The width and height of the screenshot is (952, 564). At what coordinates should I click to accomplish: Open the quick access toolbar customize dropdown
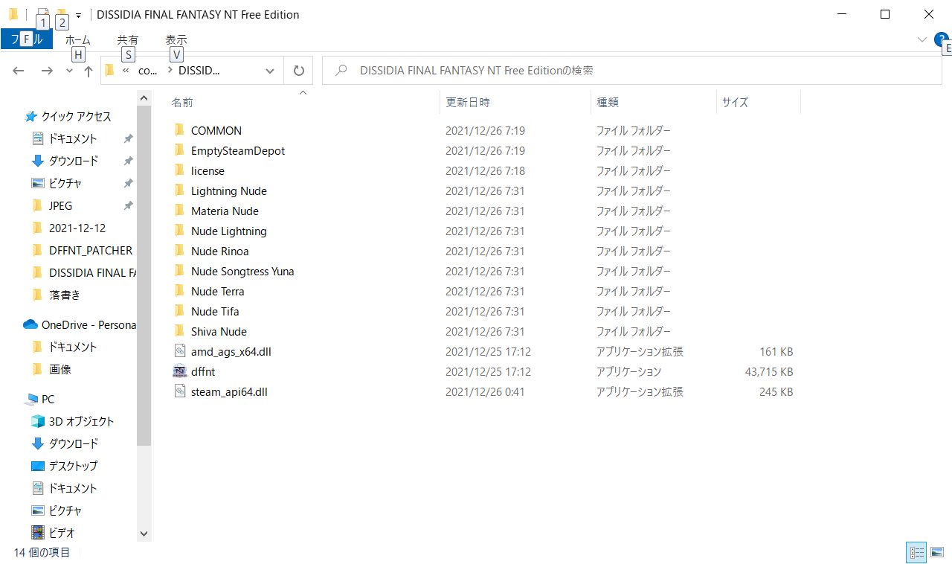pyautogui.click(x=78, y=15)
